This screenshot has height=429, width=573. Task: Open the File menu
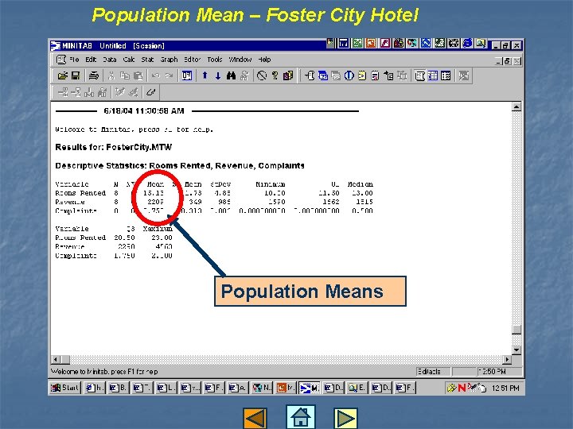pyautogui.click(x=74, y=60)
